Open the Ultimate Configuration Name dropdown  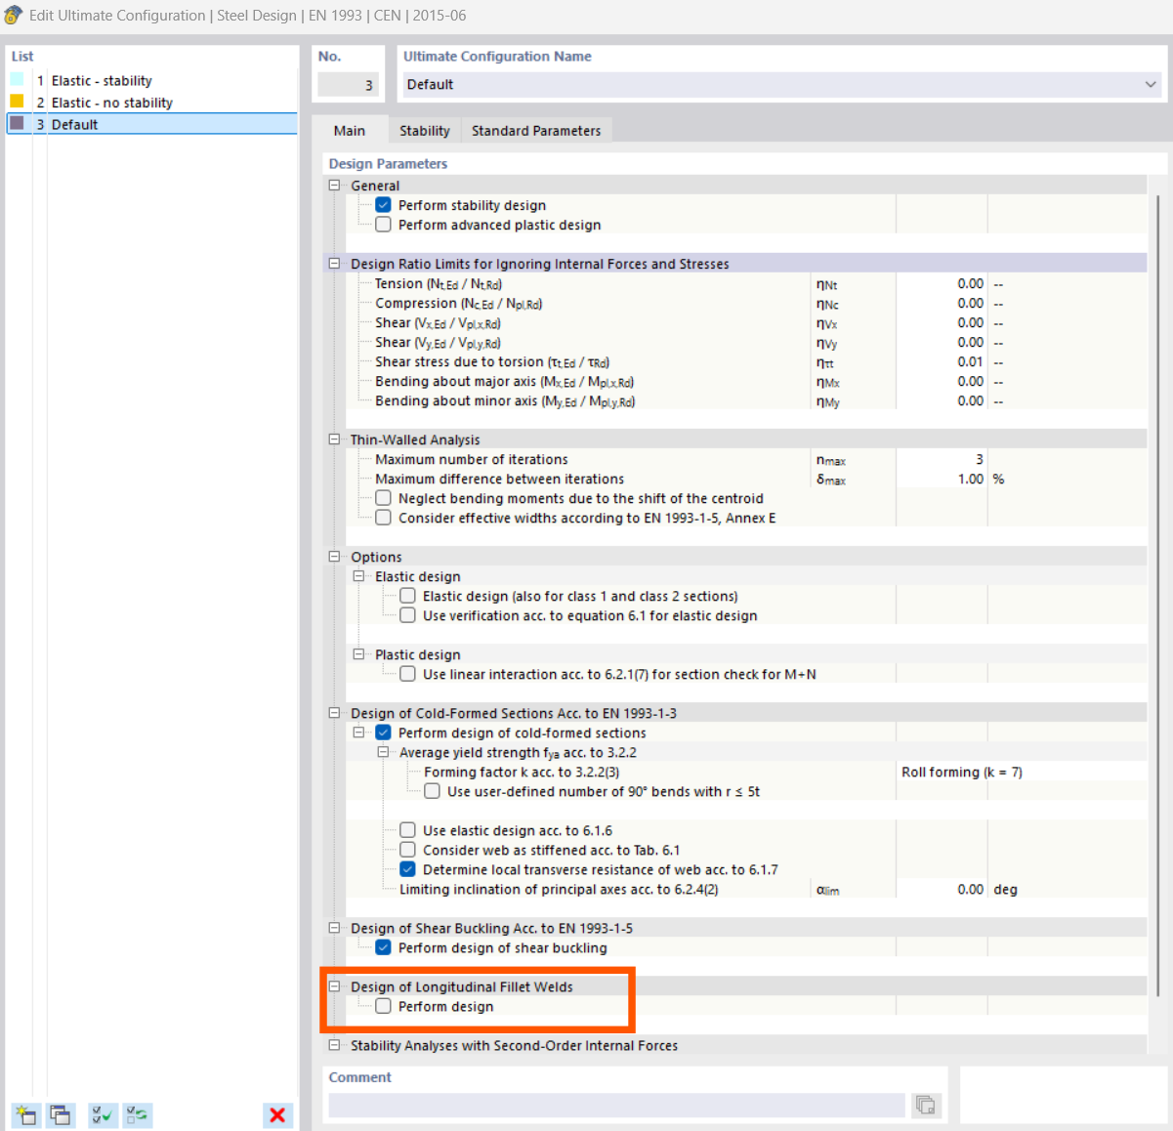[1150, 85]
